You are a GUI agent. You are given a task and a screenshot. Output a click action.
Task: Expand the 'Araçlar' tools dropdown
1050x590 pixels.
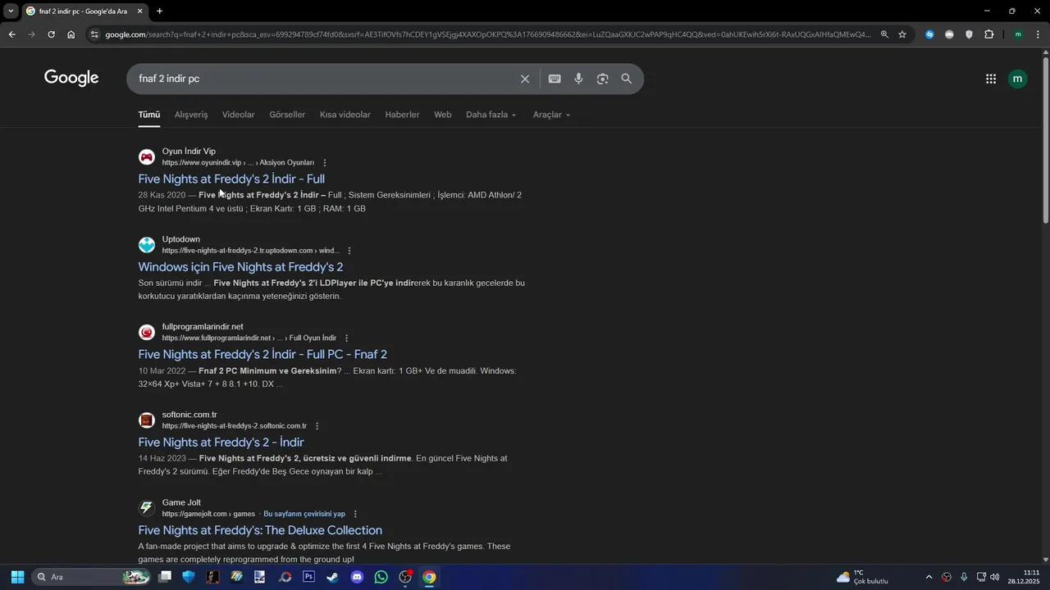pyautogui.click(x=551, y=115)
